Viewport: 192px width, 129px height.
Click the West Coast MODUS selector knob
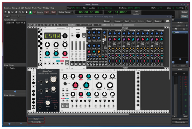(x=48, y=102)
